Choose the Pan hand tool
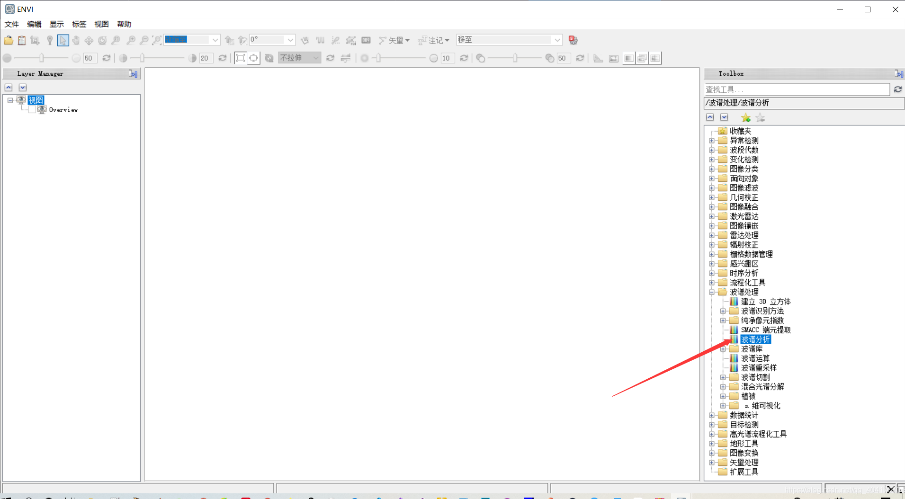 (76, 40)
